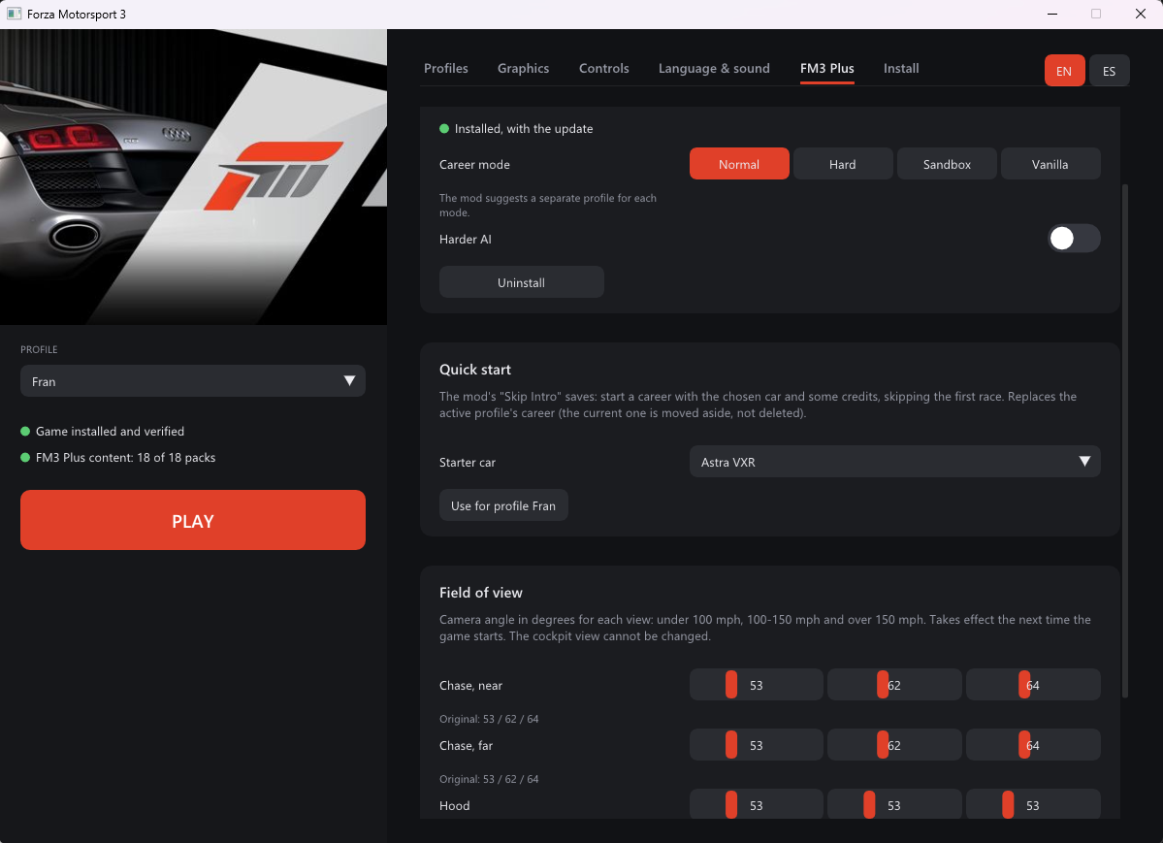Click the 'Career mode' label
Screen dimensions: 1163x843
474,164
